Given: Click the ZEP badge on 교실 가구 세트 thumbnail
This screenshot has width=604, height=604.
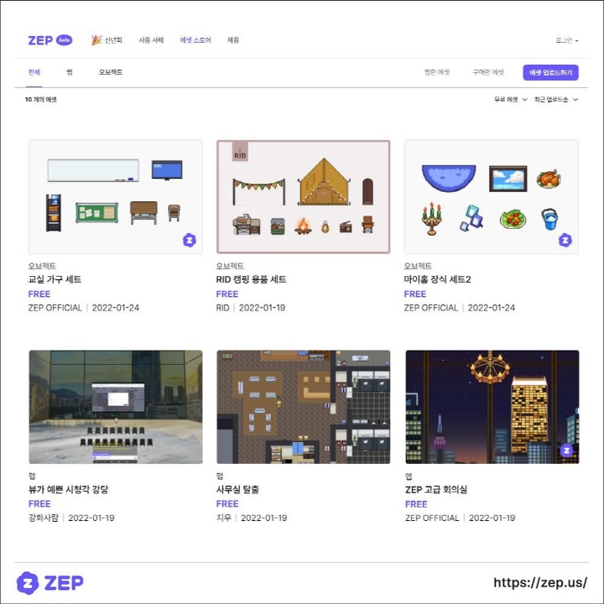Looking at the screenshot, I should click(190, 240).
